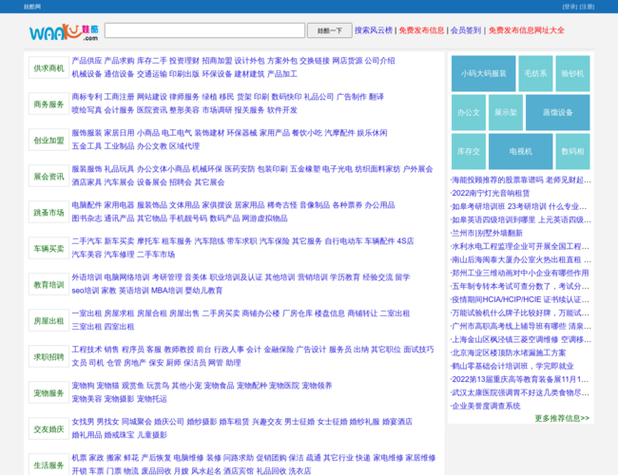Select the 供求商机 category tab

(49, 67)
